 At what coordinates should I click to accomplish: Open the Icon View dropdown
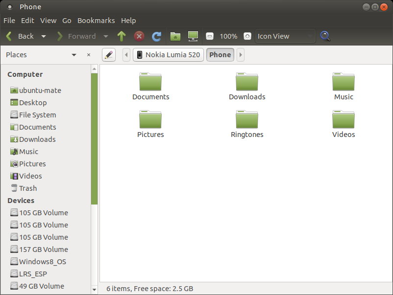click(285, 36)
